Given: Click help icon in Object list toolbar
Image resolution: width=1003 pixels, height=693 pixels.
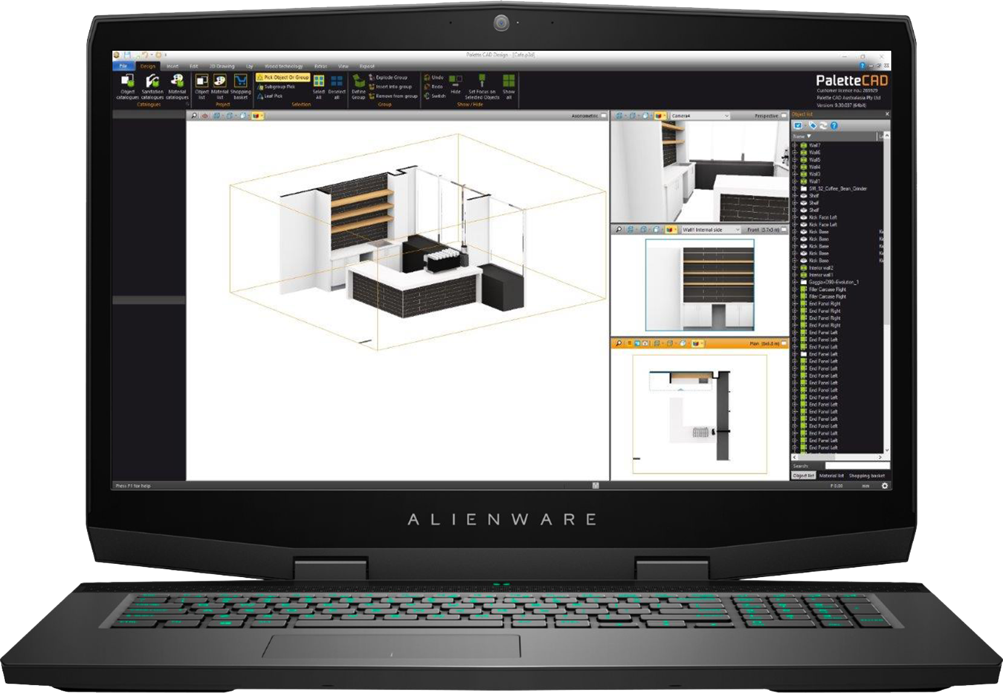Looking at the screenshot, I should coord(834,126).
